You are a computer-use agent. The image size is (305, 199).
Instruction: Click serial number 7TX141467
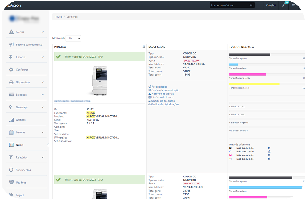93,120
